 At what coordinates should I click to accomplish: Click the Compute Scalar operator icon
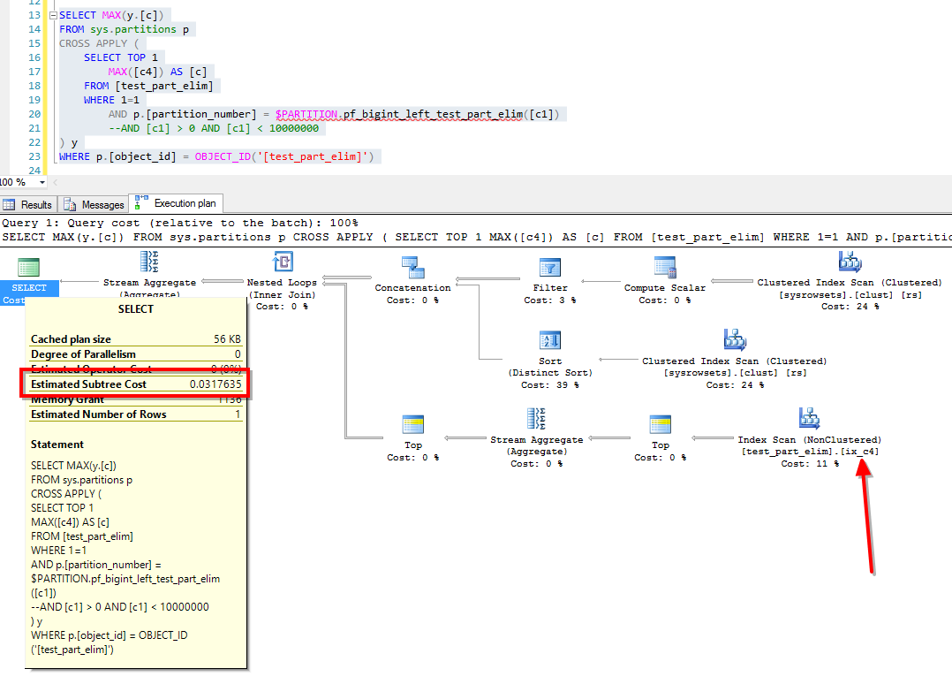click(664, 266)
